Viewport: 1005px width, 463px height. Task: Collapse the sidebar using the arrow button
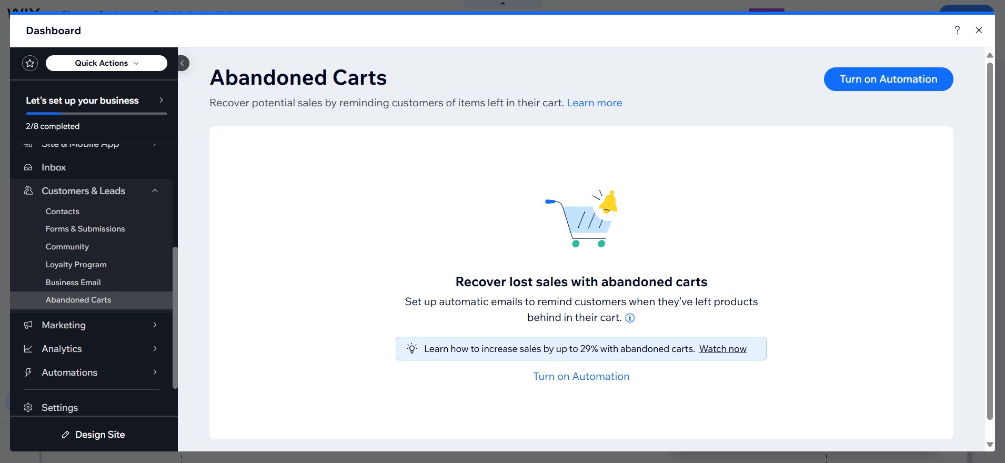pos(182,63)
